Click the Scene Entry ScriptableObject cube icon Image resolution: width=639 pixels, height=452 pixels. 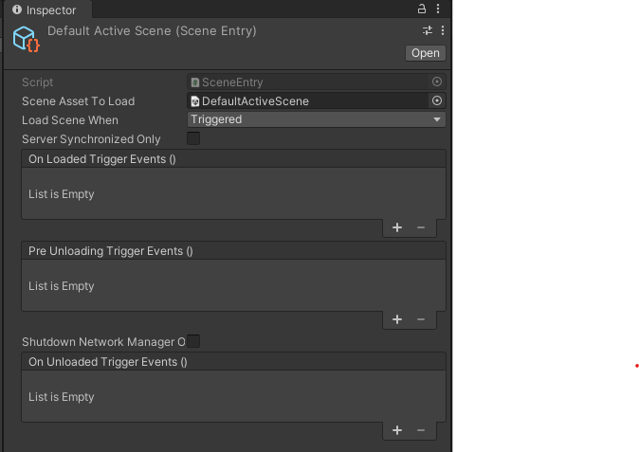pos(27,39)
